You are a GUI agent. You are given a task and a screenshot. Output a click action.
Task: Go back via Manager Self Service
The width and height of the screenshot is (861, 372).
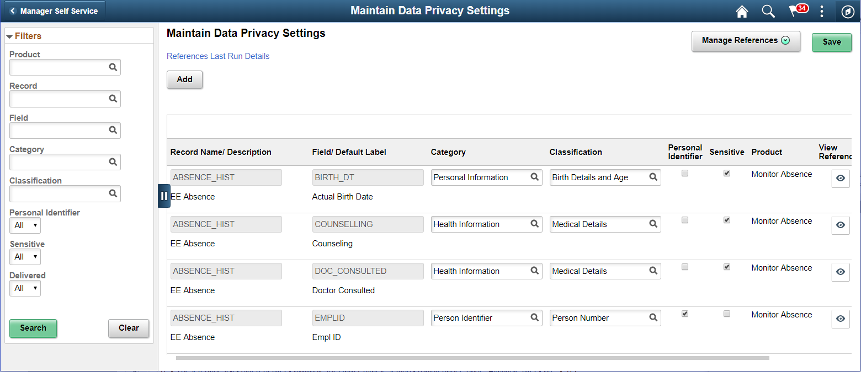[53, 9]
